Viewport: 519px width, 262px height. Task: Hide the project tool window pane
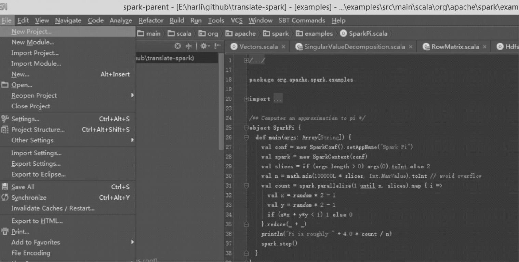click(217, 46)
